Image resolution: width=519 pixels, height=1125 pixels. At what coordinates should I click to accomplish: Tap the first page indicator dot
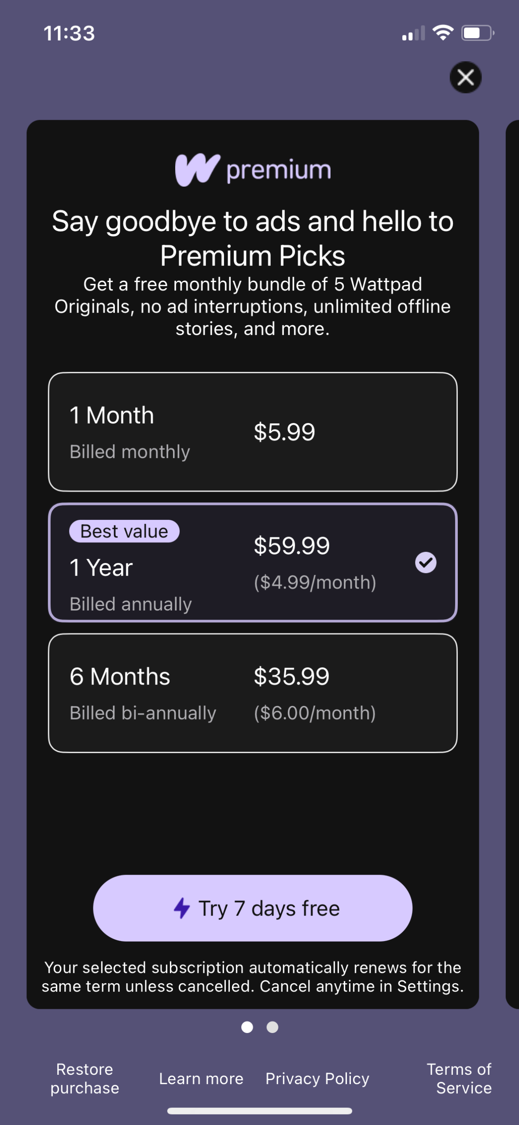tap(247, 1027)
